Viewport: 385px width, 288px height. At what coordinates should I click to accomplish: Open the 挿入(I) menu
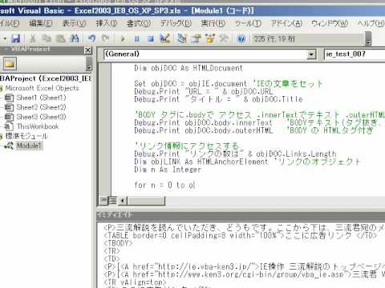107,23
